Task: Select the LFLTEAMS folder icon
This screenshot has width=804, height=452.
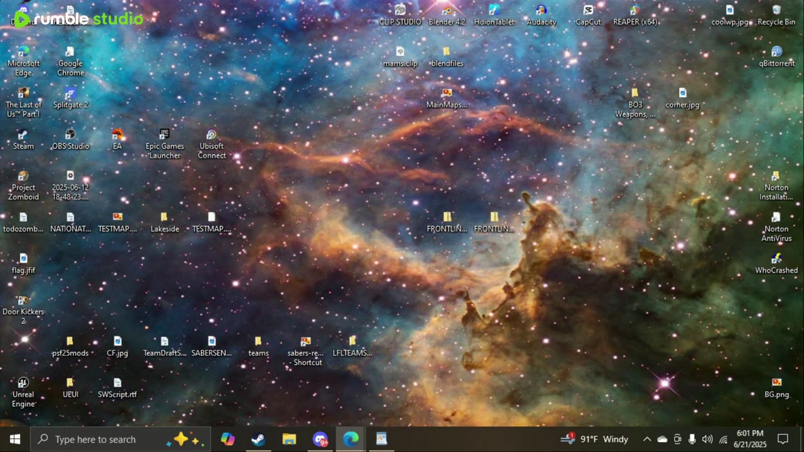Action: 352,347
